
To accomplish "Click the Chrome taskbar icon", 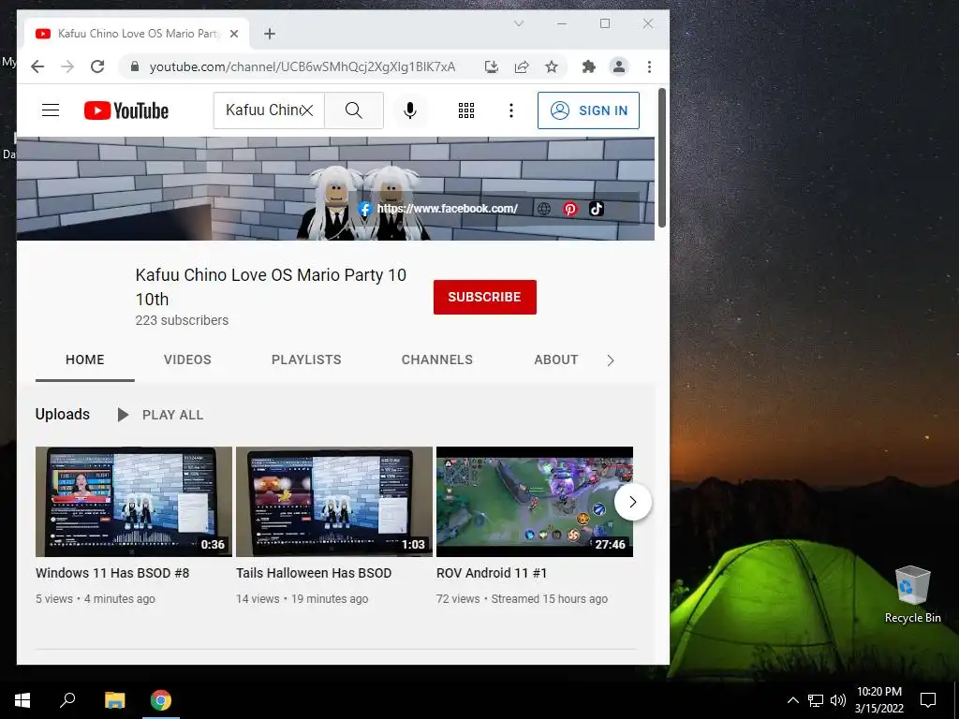I will coord(161,700).
